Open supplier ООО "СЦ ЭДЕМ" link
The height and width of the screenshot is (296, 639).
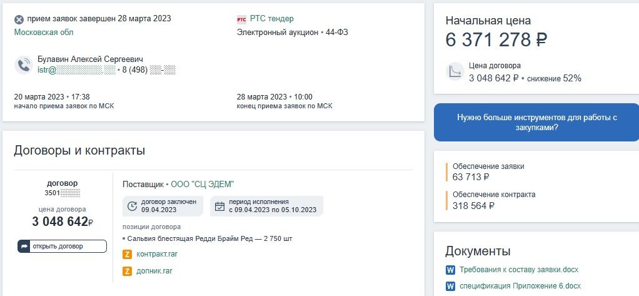(202, 184)
